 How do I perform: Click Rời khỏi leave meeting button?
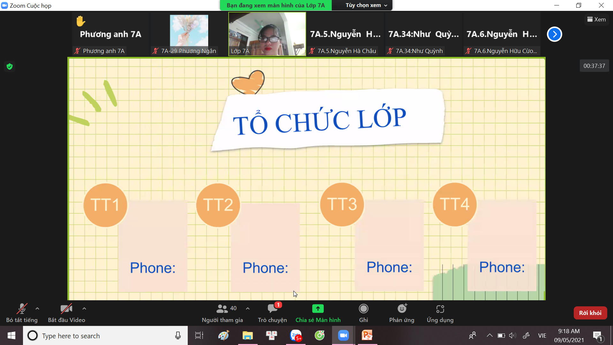[x=590, y=312]
